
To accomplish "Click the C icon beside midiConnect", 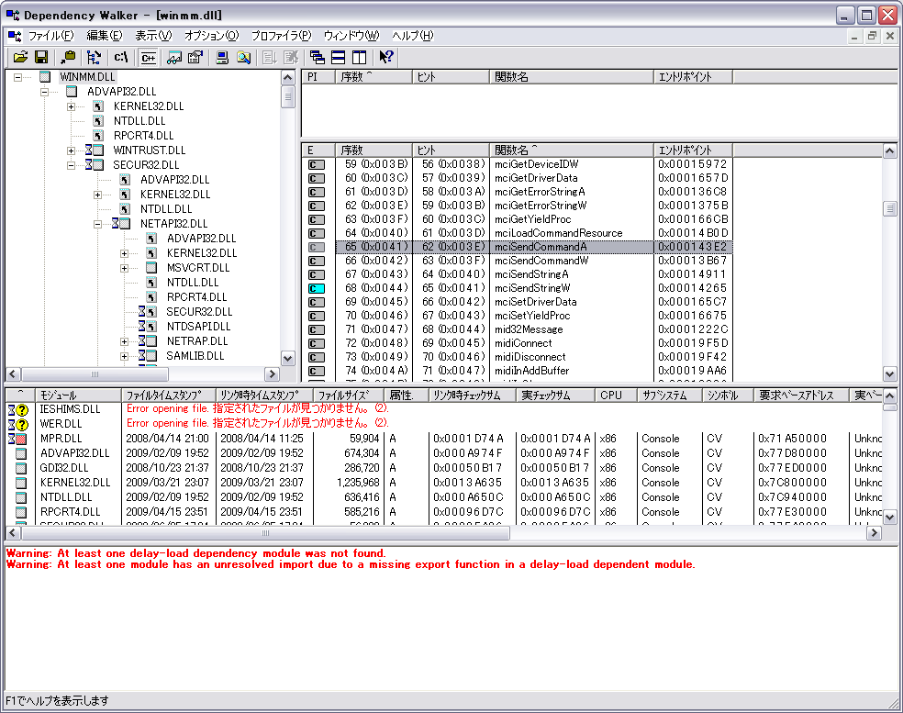I will tap(317, 344).
